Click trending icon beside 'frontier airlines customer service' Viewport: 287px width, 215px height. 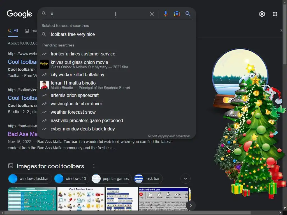[44, 54]
